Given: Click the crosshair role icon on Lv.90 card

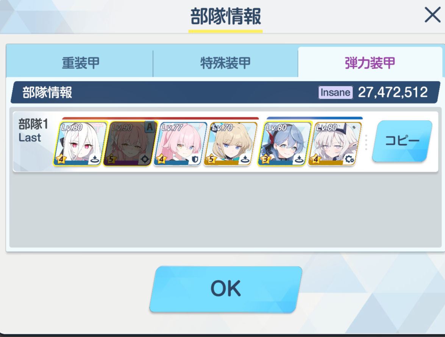Looking at the screenshot, I should coord(145,159).
